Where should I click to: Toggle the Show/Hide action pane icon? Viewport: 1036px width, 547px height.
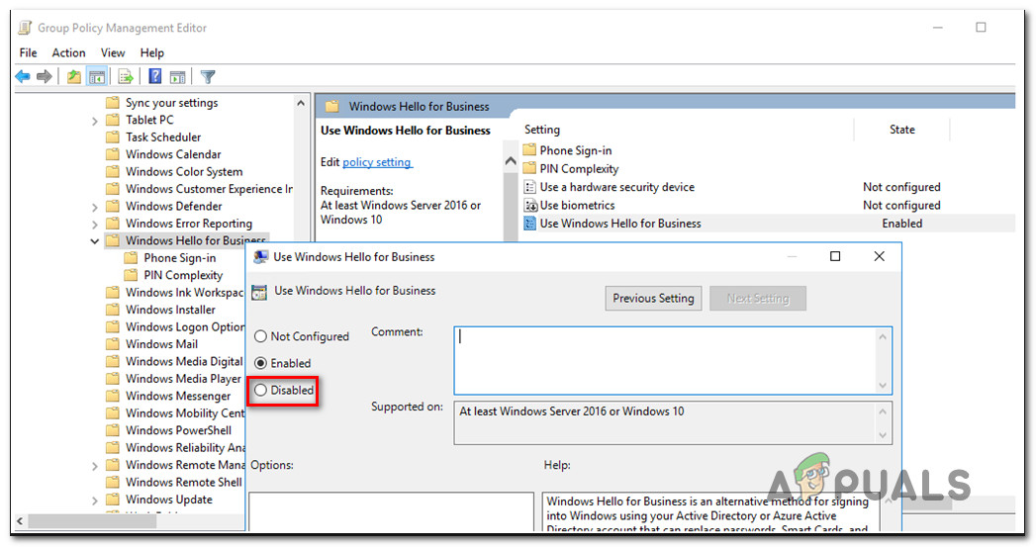pyautogui.click(x=177, y=76)
